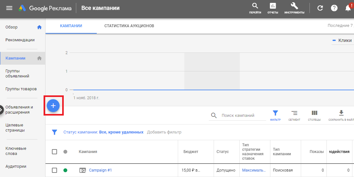Select 'Ключевые слова' in left sidebar
The width and height of the screenshot is (354, 177).
coord(16,151)
